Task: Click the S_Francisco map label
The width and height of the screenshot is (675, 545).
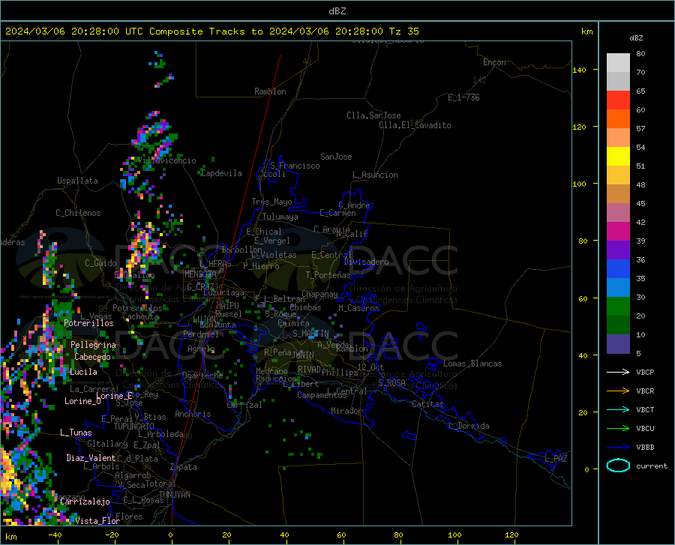Action: pos(295,166)
